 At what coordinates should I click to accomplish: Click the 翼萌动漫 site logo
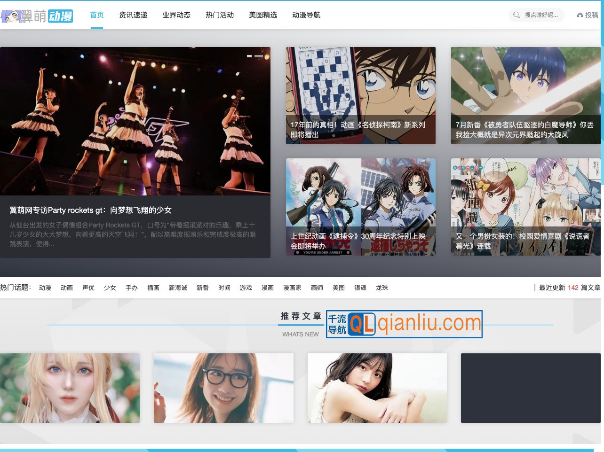(x=37, y=16)
